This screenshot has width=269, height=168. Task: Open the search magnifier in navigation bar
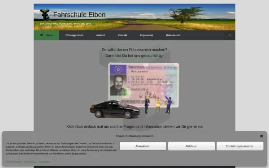230,35
